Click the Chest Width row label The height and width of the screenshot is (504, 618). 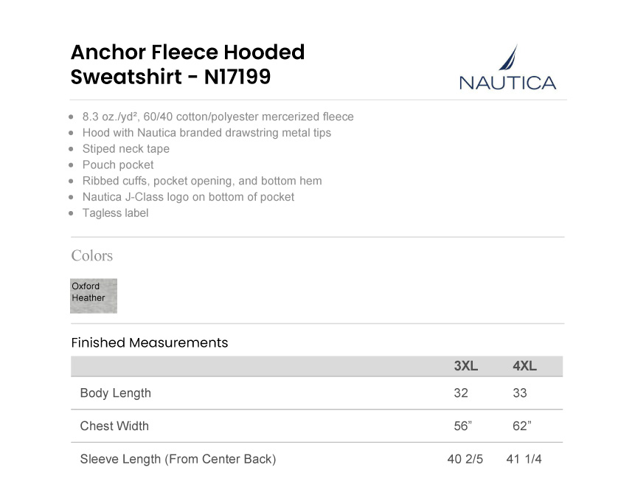(114, 426)
